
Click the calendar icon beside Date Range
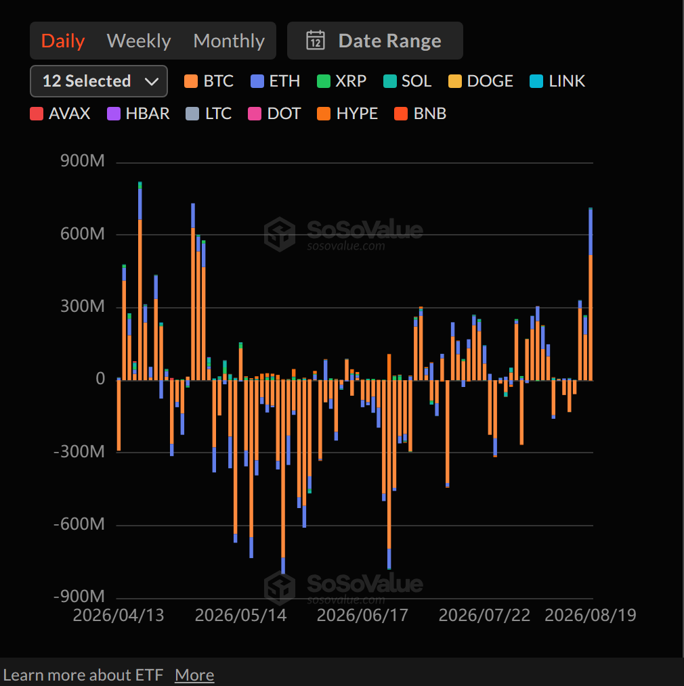[316, 41]
